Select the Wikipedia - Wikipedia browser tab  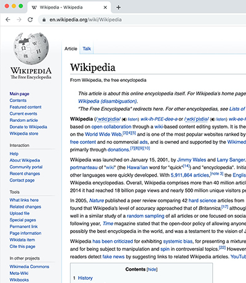(69, 7)
